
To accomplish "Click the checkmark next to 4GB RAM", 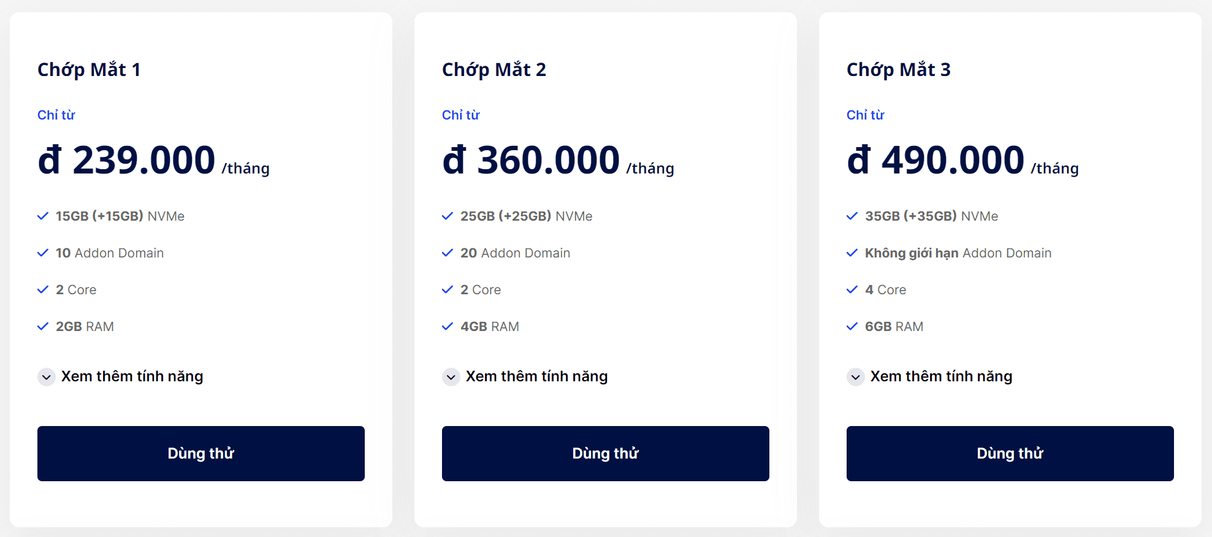I will (x=448, y=326).
